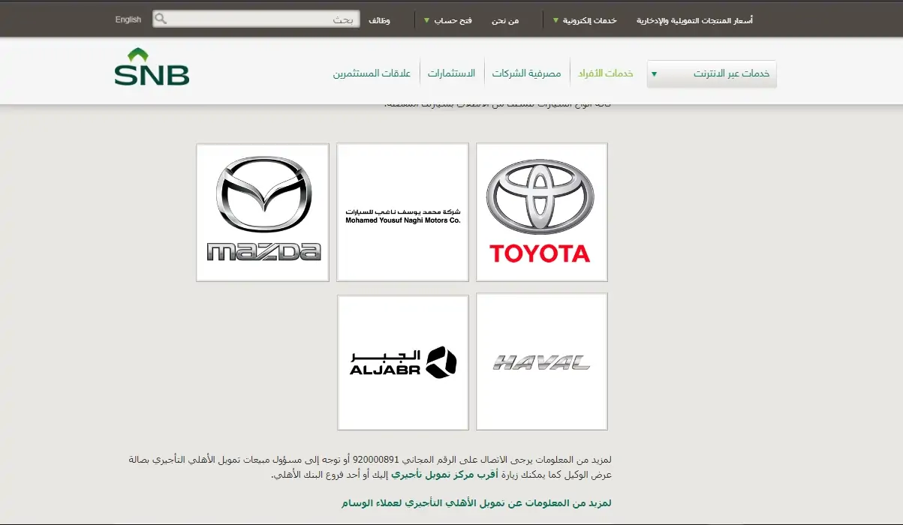This screenshot has height=525, width=903.
Task: Open the وظائف careers link
Action: (x=379, y=20)
